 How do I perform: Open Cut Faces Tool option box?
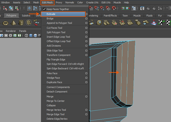coord(86,28)
